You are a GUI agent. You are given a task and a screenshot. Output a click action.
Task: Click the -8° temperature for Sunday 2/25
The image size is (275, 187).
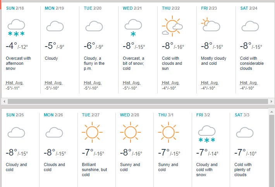(x=12, y=152)
